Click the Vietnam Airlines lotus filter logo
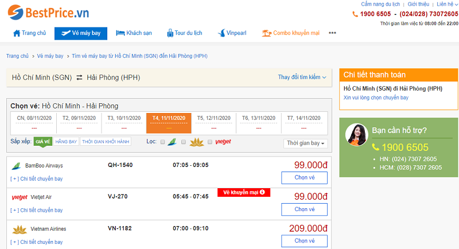Image resolution: width=459 pixels, height=249 pixels. point(197,142)
